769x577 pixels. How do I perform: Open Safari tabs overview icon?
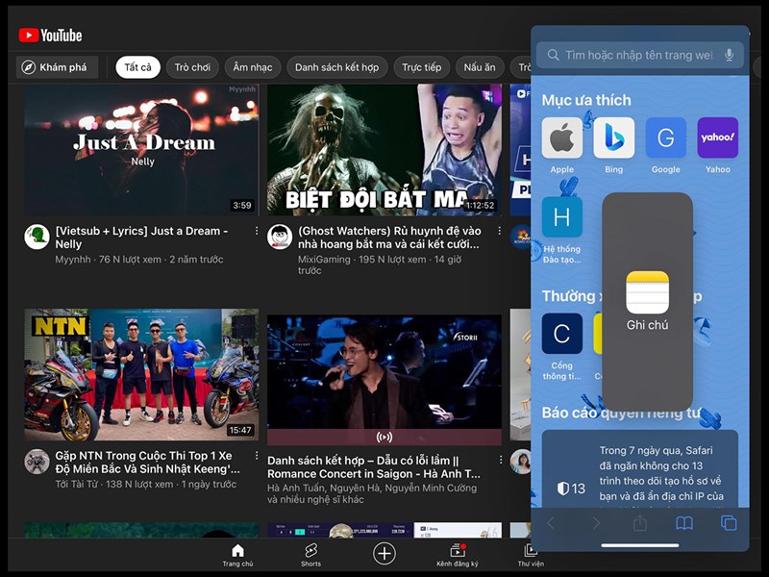coord(729,523)
